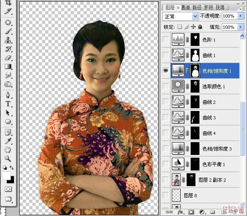Select the Hand tool
Image resolution: width=247 pixels, height=216 pixels.
tap(8, 150)
